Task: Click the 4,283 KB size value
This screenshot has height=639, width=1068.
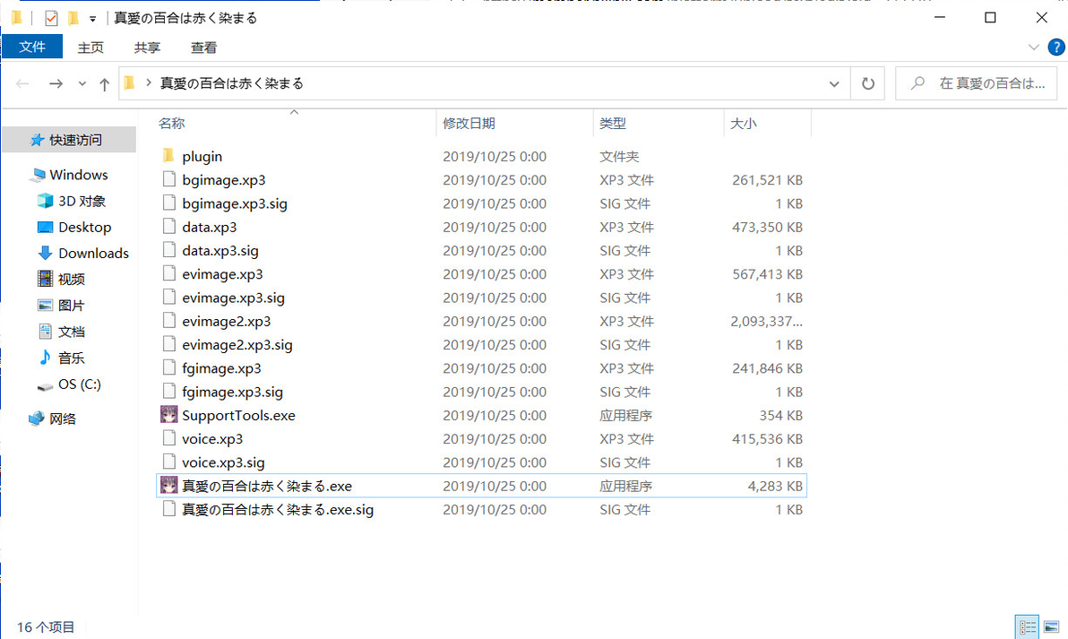Action: tap(774, 486)
